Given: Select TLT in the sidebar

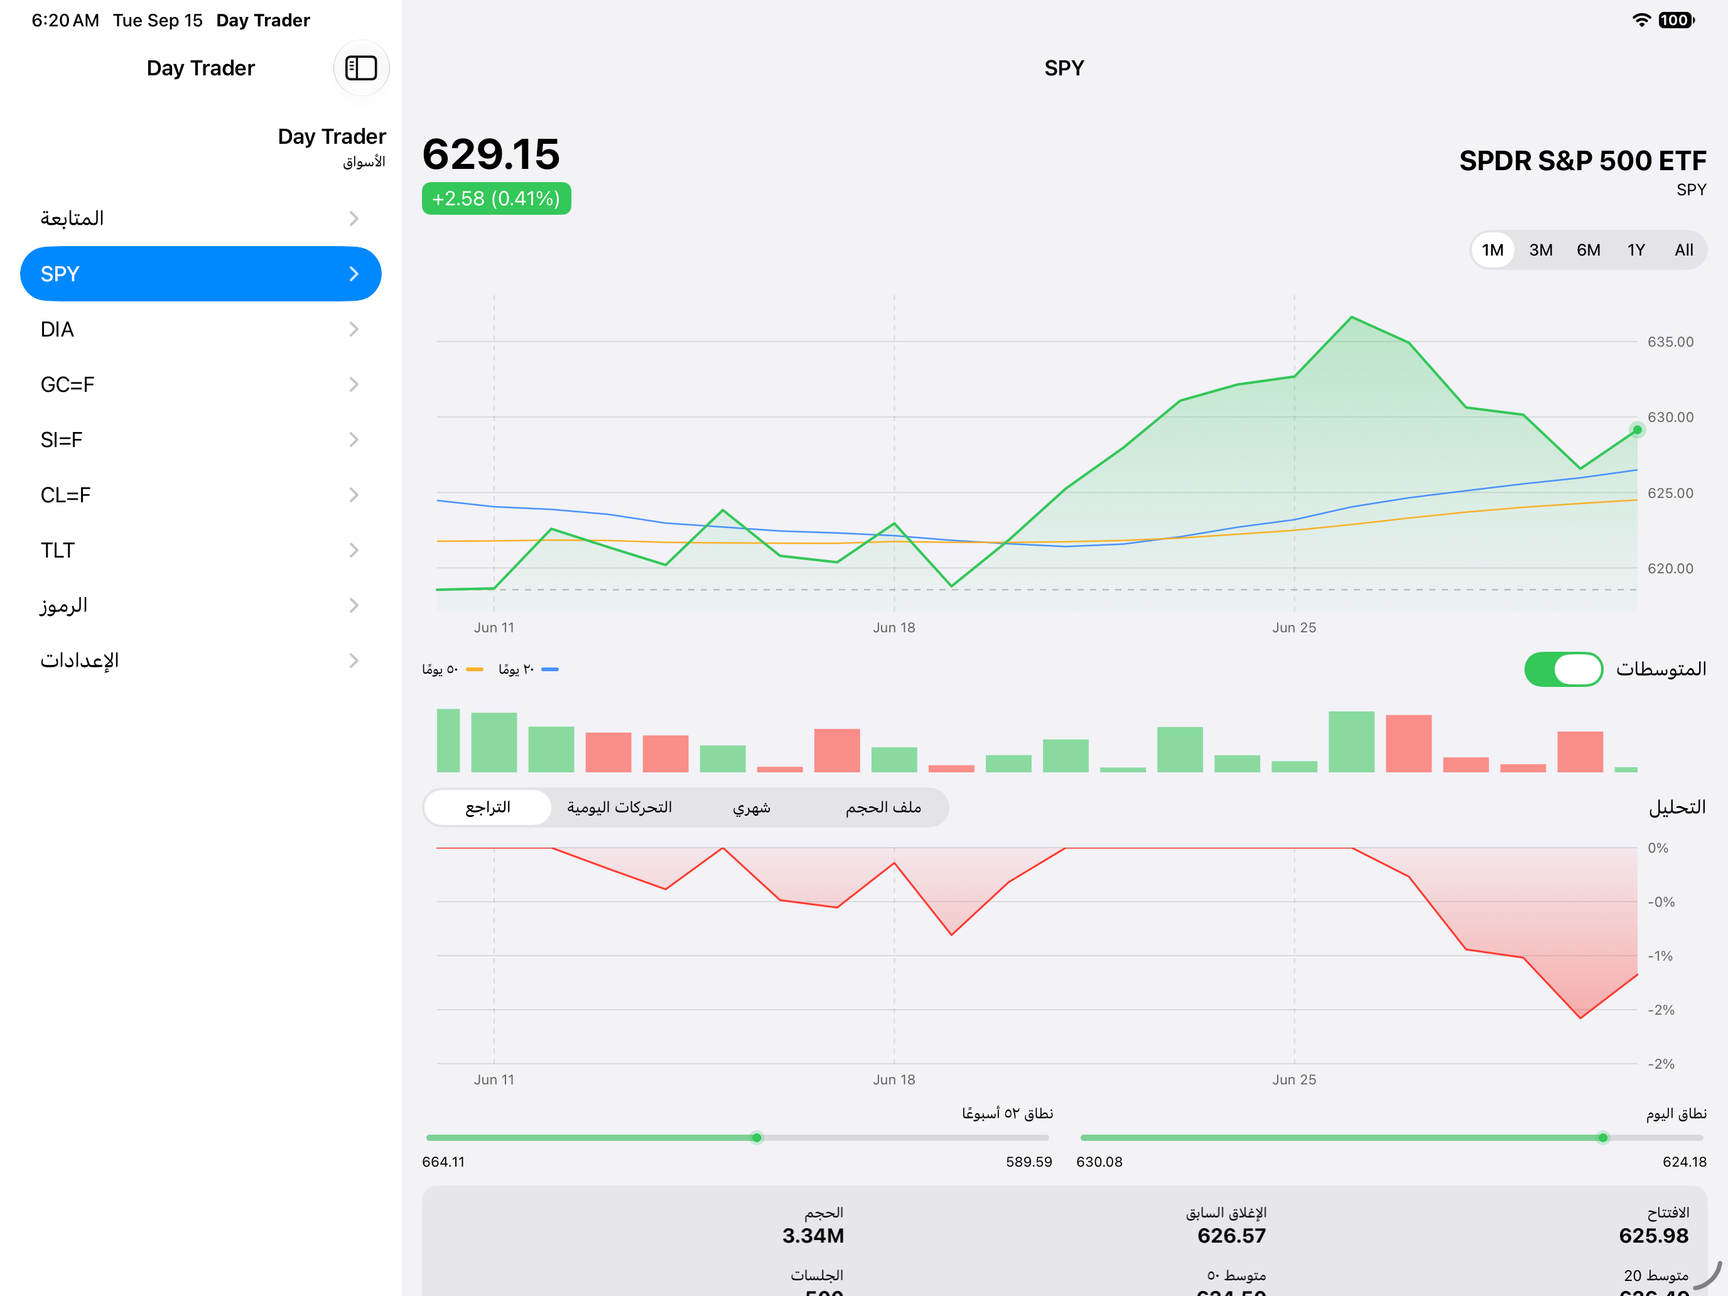Looking at the screenshot, I should (x=201, y=551).
